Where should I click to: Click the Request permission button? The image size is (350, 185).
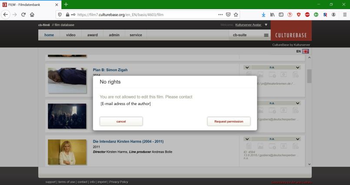click(229, 122)
